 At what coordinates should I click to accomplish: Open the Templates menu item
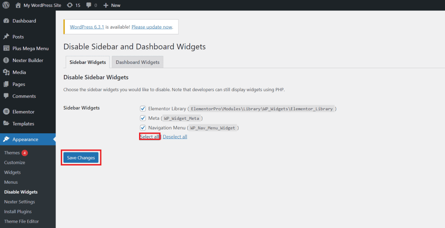point(28,124)
